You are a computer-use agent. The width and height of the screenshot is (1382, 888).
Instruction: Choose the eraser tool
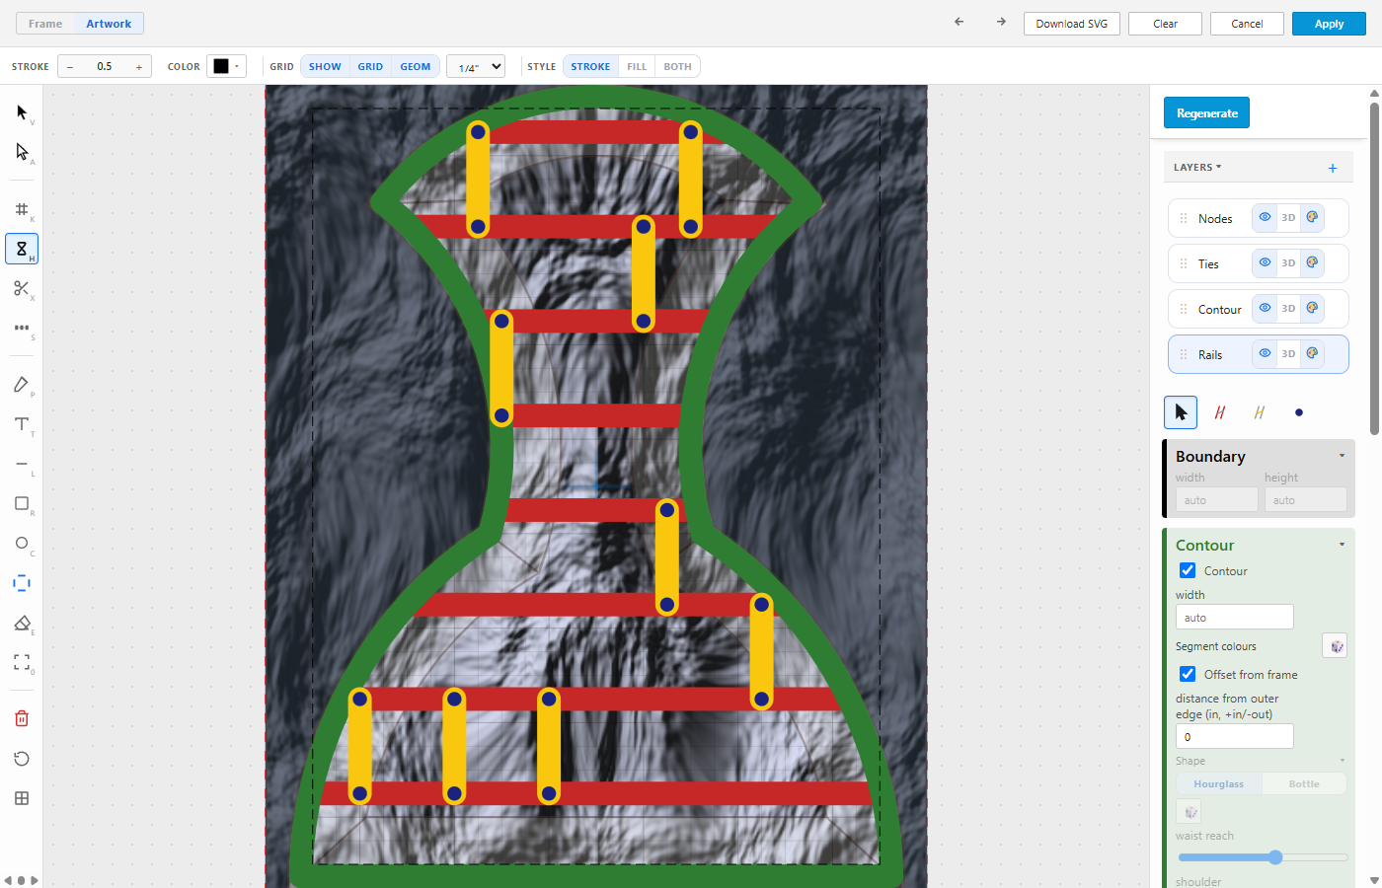(22, 623)
